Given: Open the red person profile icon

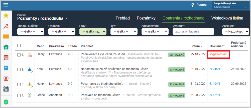Looking at the screenshot, I should pyautogui.click(x=6, y=78).
